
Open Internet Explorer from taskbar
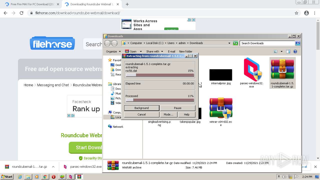20,177
